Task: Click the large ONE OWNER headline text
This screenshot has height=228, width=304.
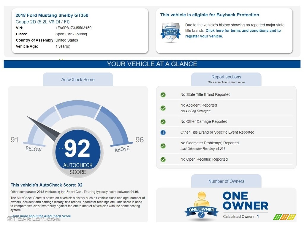Action: point(245,201)
